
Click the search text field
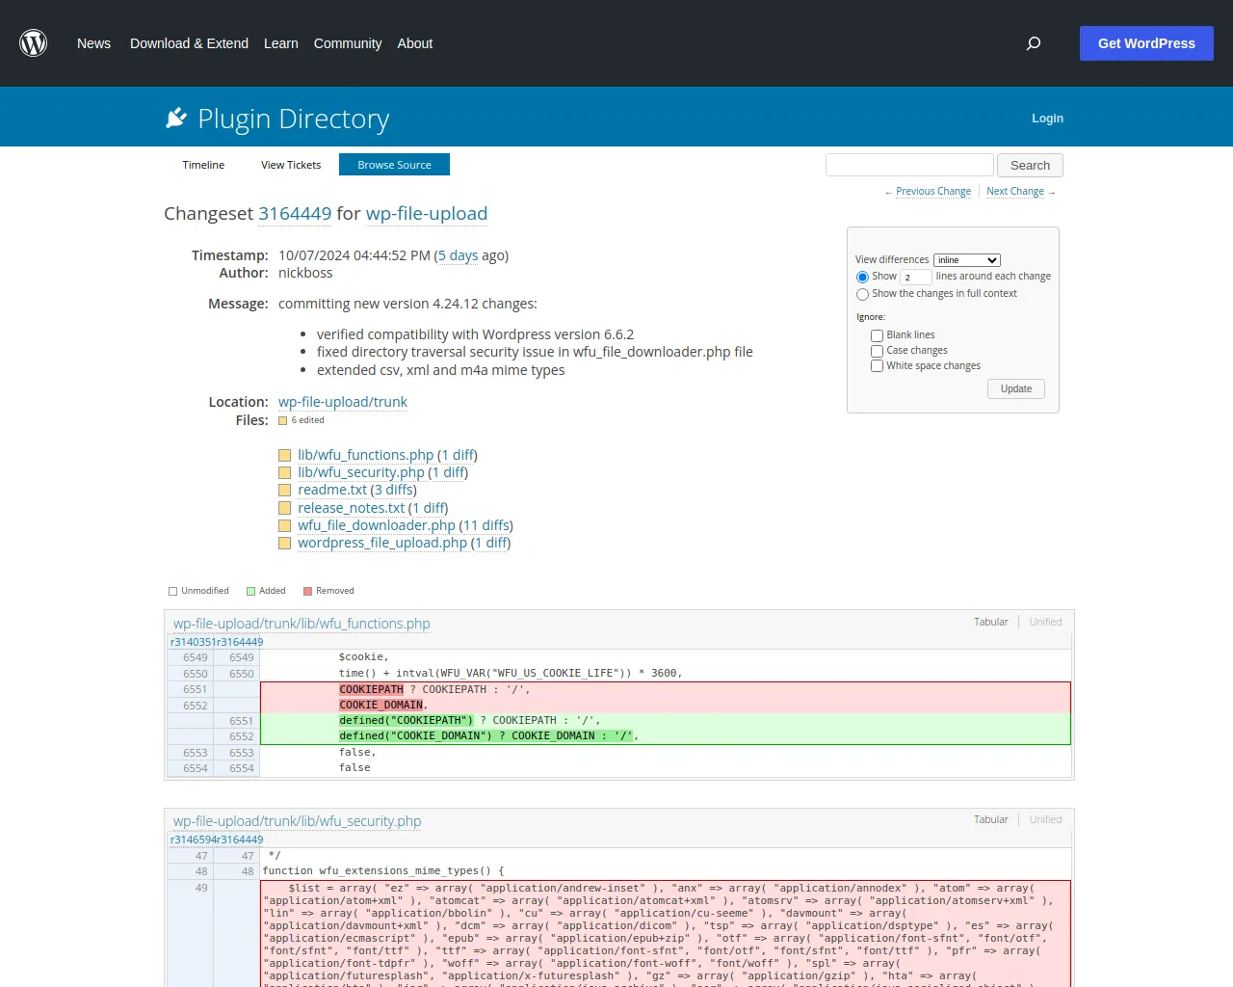coord(909,165)
